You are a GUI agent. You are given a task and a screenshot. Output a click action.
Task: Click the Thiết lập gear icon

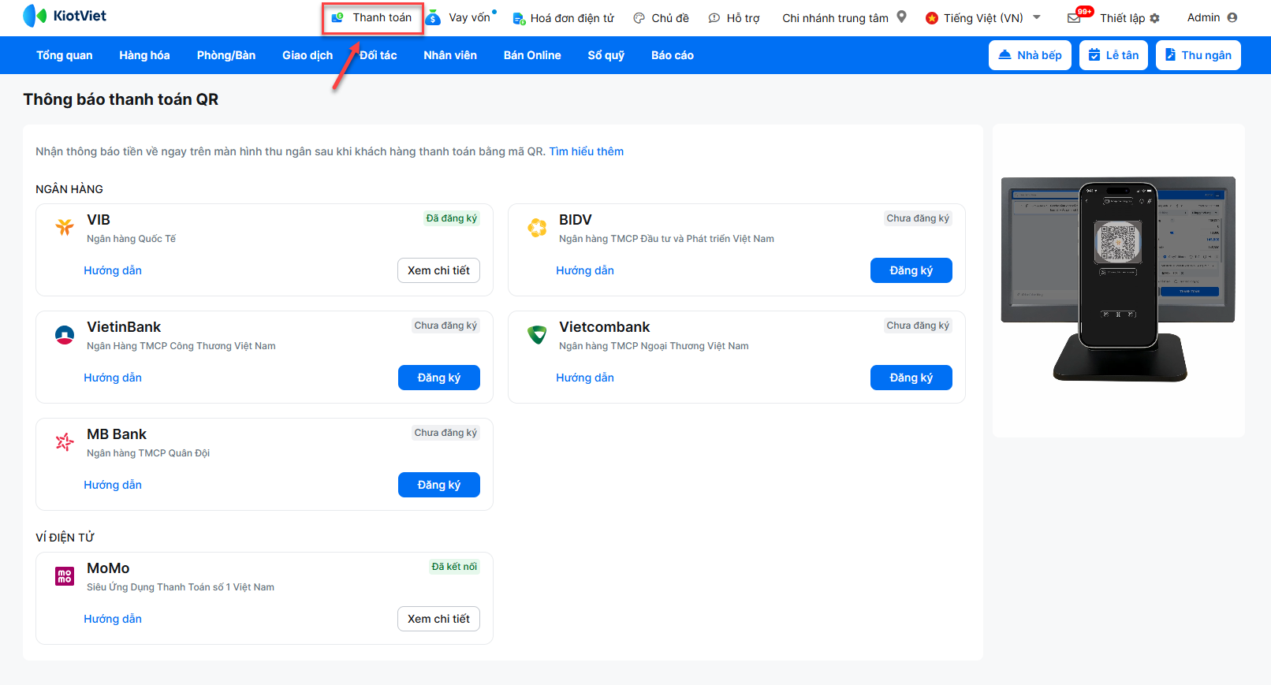[1155, 18]
